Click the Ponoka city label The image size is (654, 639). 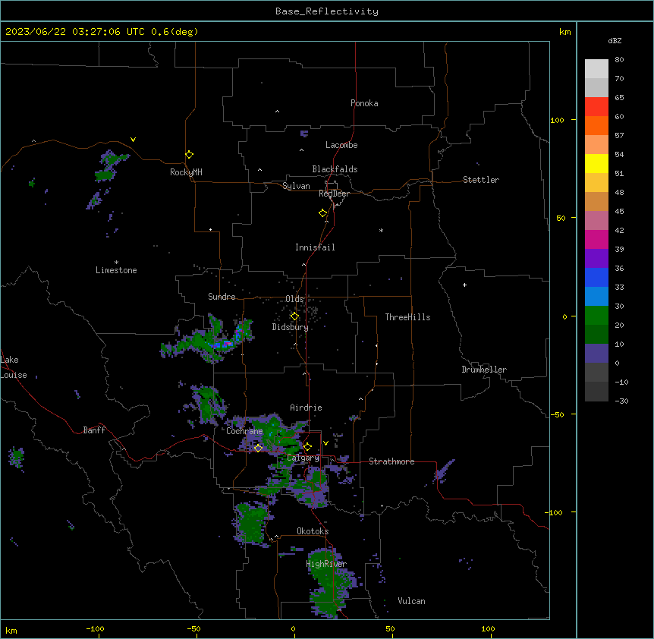click(x=364, y=103)
